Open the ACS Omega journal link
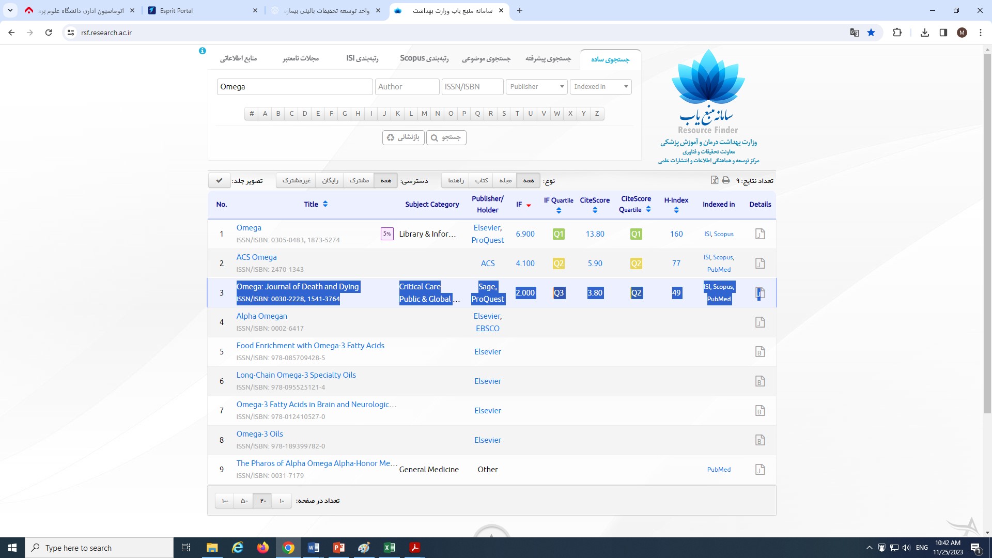992x558 pixels. [x=256, y=257]
